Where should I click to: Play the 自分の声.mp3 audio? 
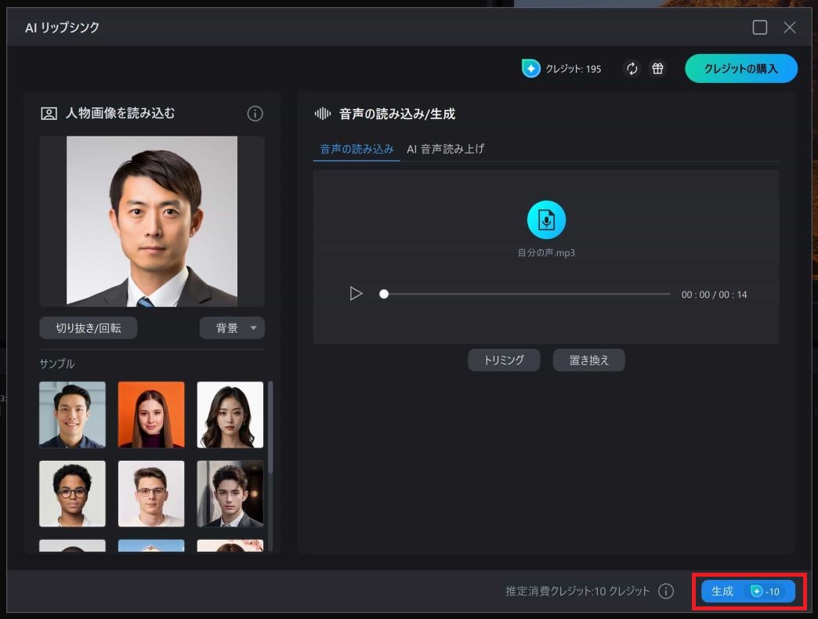click(356, 294)
